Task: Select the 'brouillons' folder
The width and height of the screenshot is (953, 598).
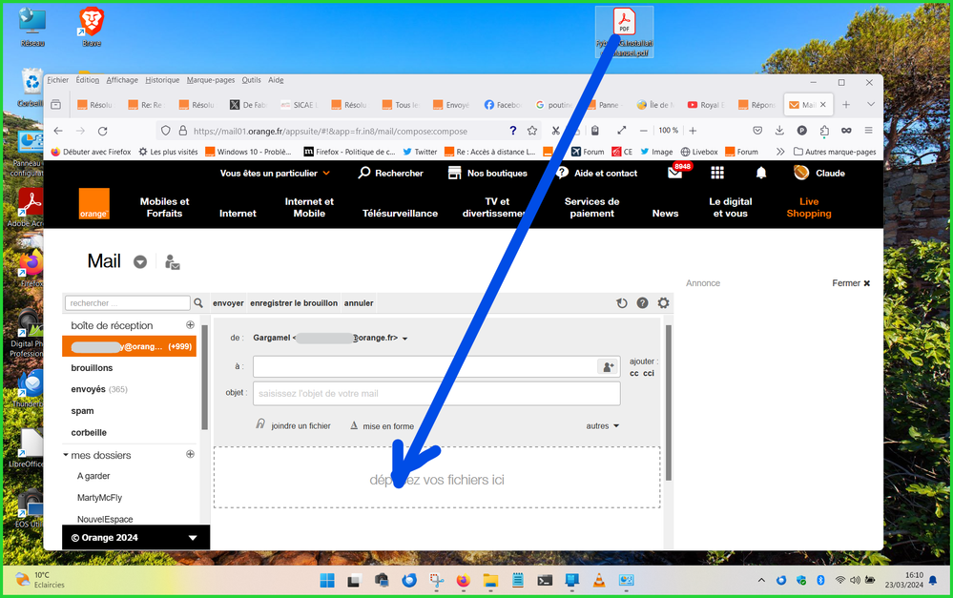Action: pos(92,368)
